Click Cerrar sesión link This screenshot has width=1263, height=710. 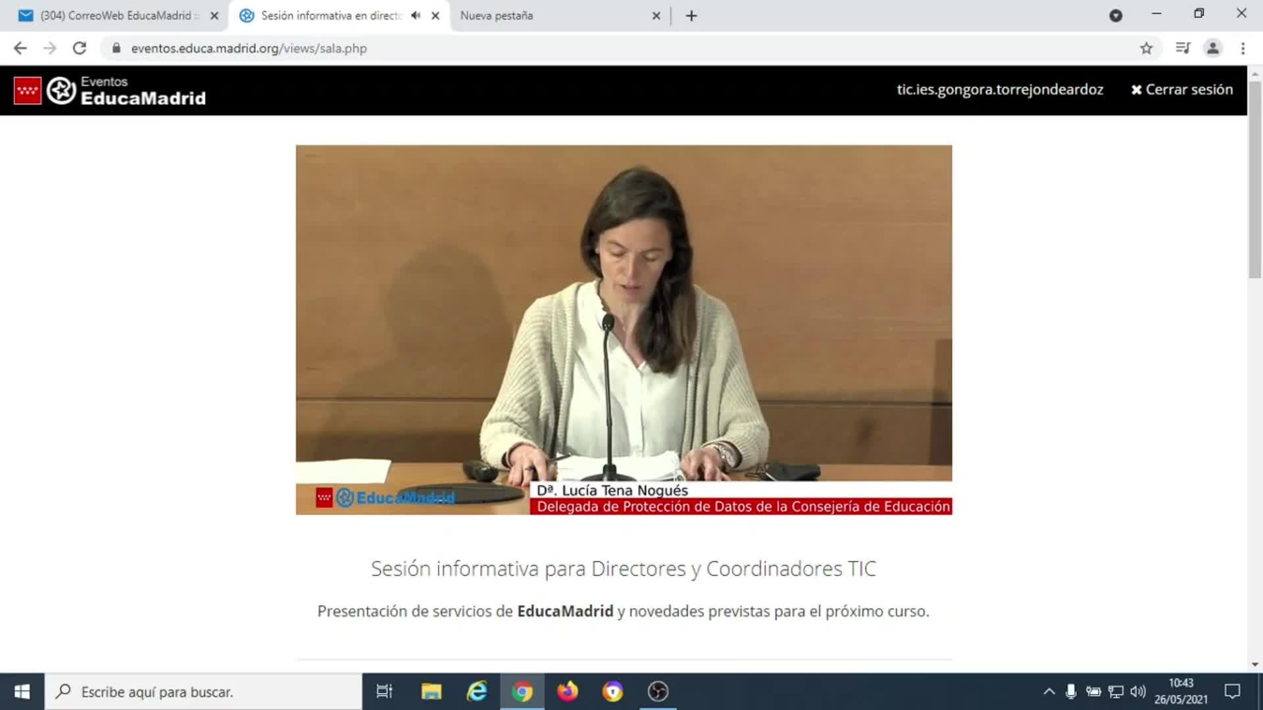coord(1182,89)
